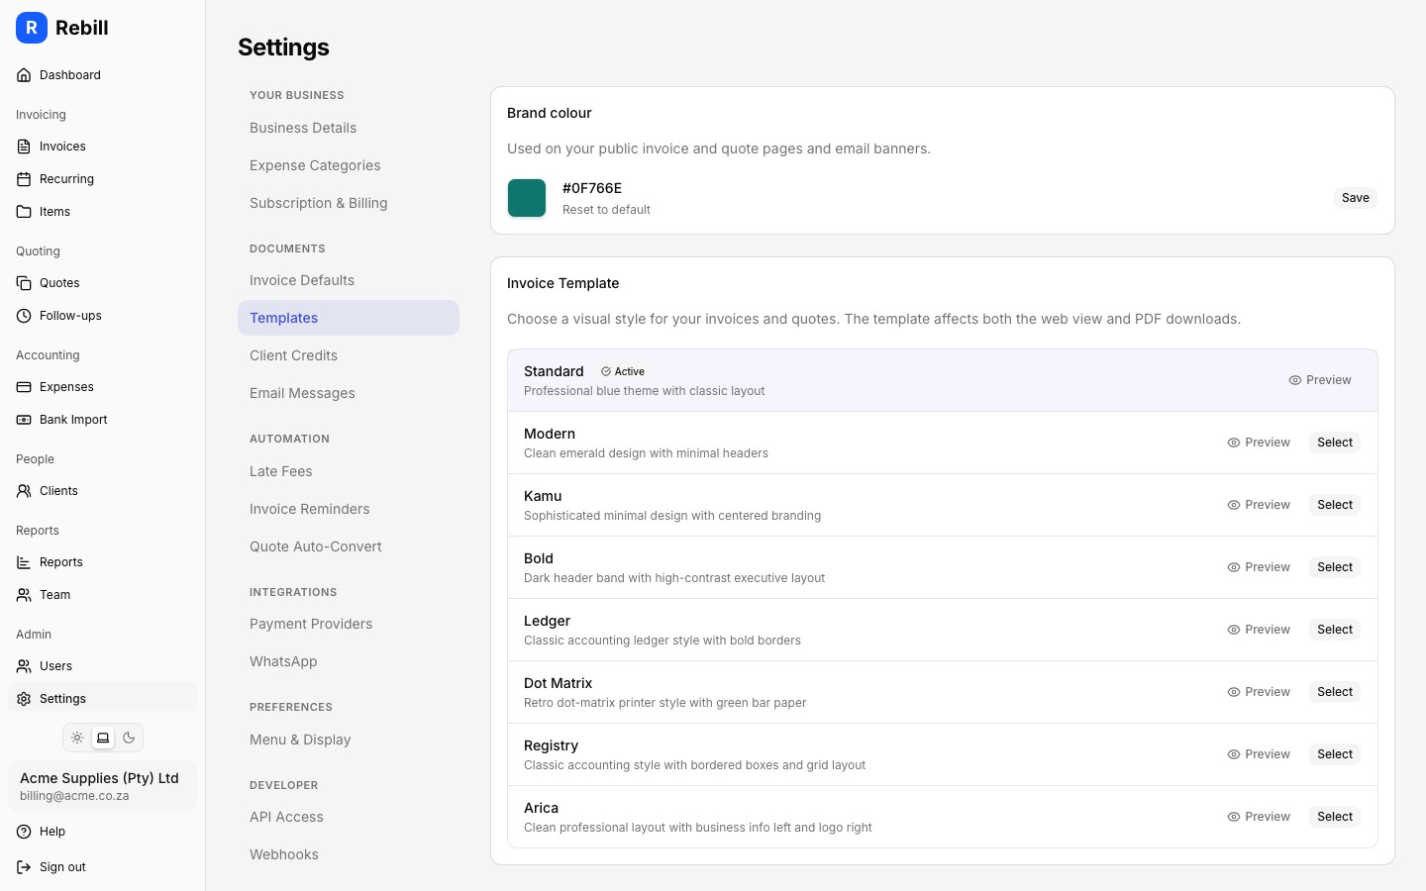The width and height of the screenshot is (1426, 891).
Task: Preview the Registry template
Action: click(1259, 754)
